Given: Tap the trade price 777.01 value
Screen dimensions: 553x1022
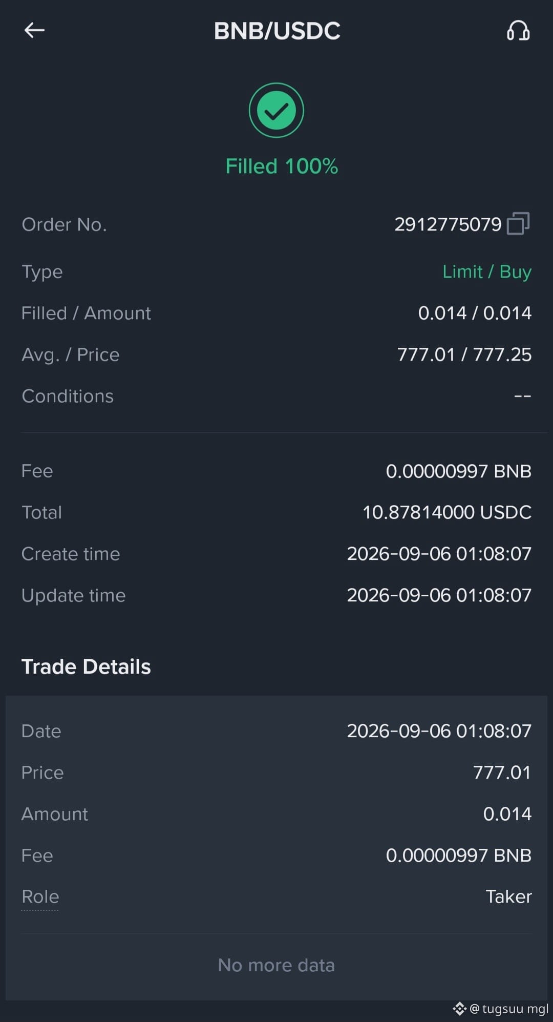Looking at the screenshot, I should 502,773.
